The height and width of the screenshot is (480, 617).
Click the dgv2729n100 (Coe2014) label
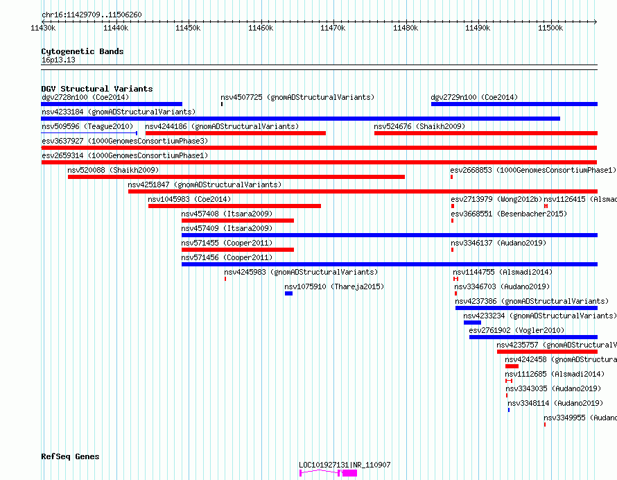[x=474, y=97]
